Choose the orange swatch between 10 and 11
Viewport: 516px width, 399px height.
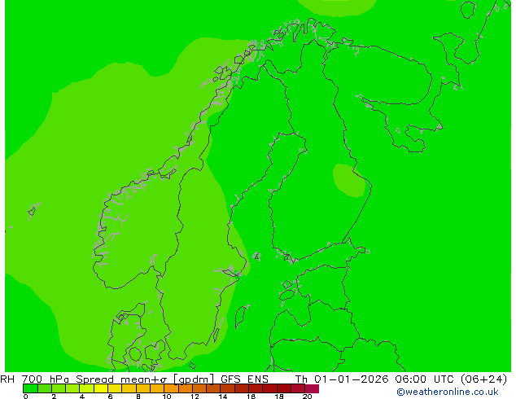pyautogui.click(x=171, y=388)
